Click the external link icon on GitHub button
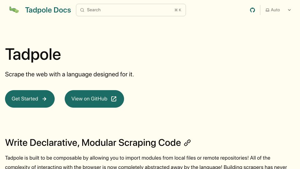The width and height of the screenshot is (300, 169). (114, 99)
